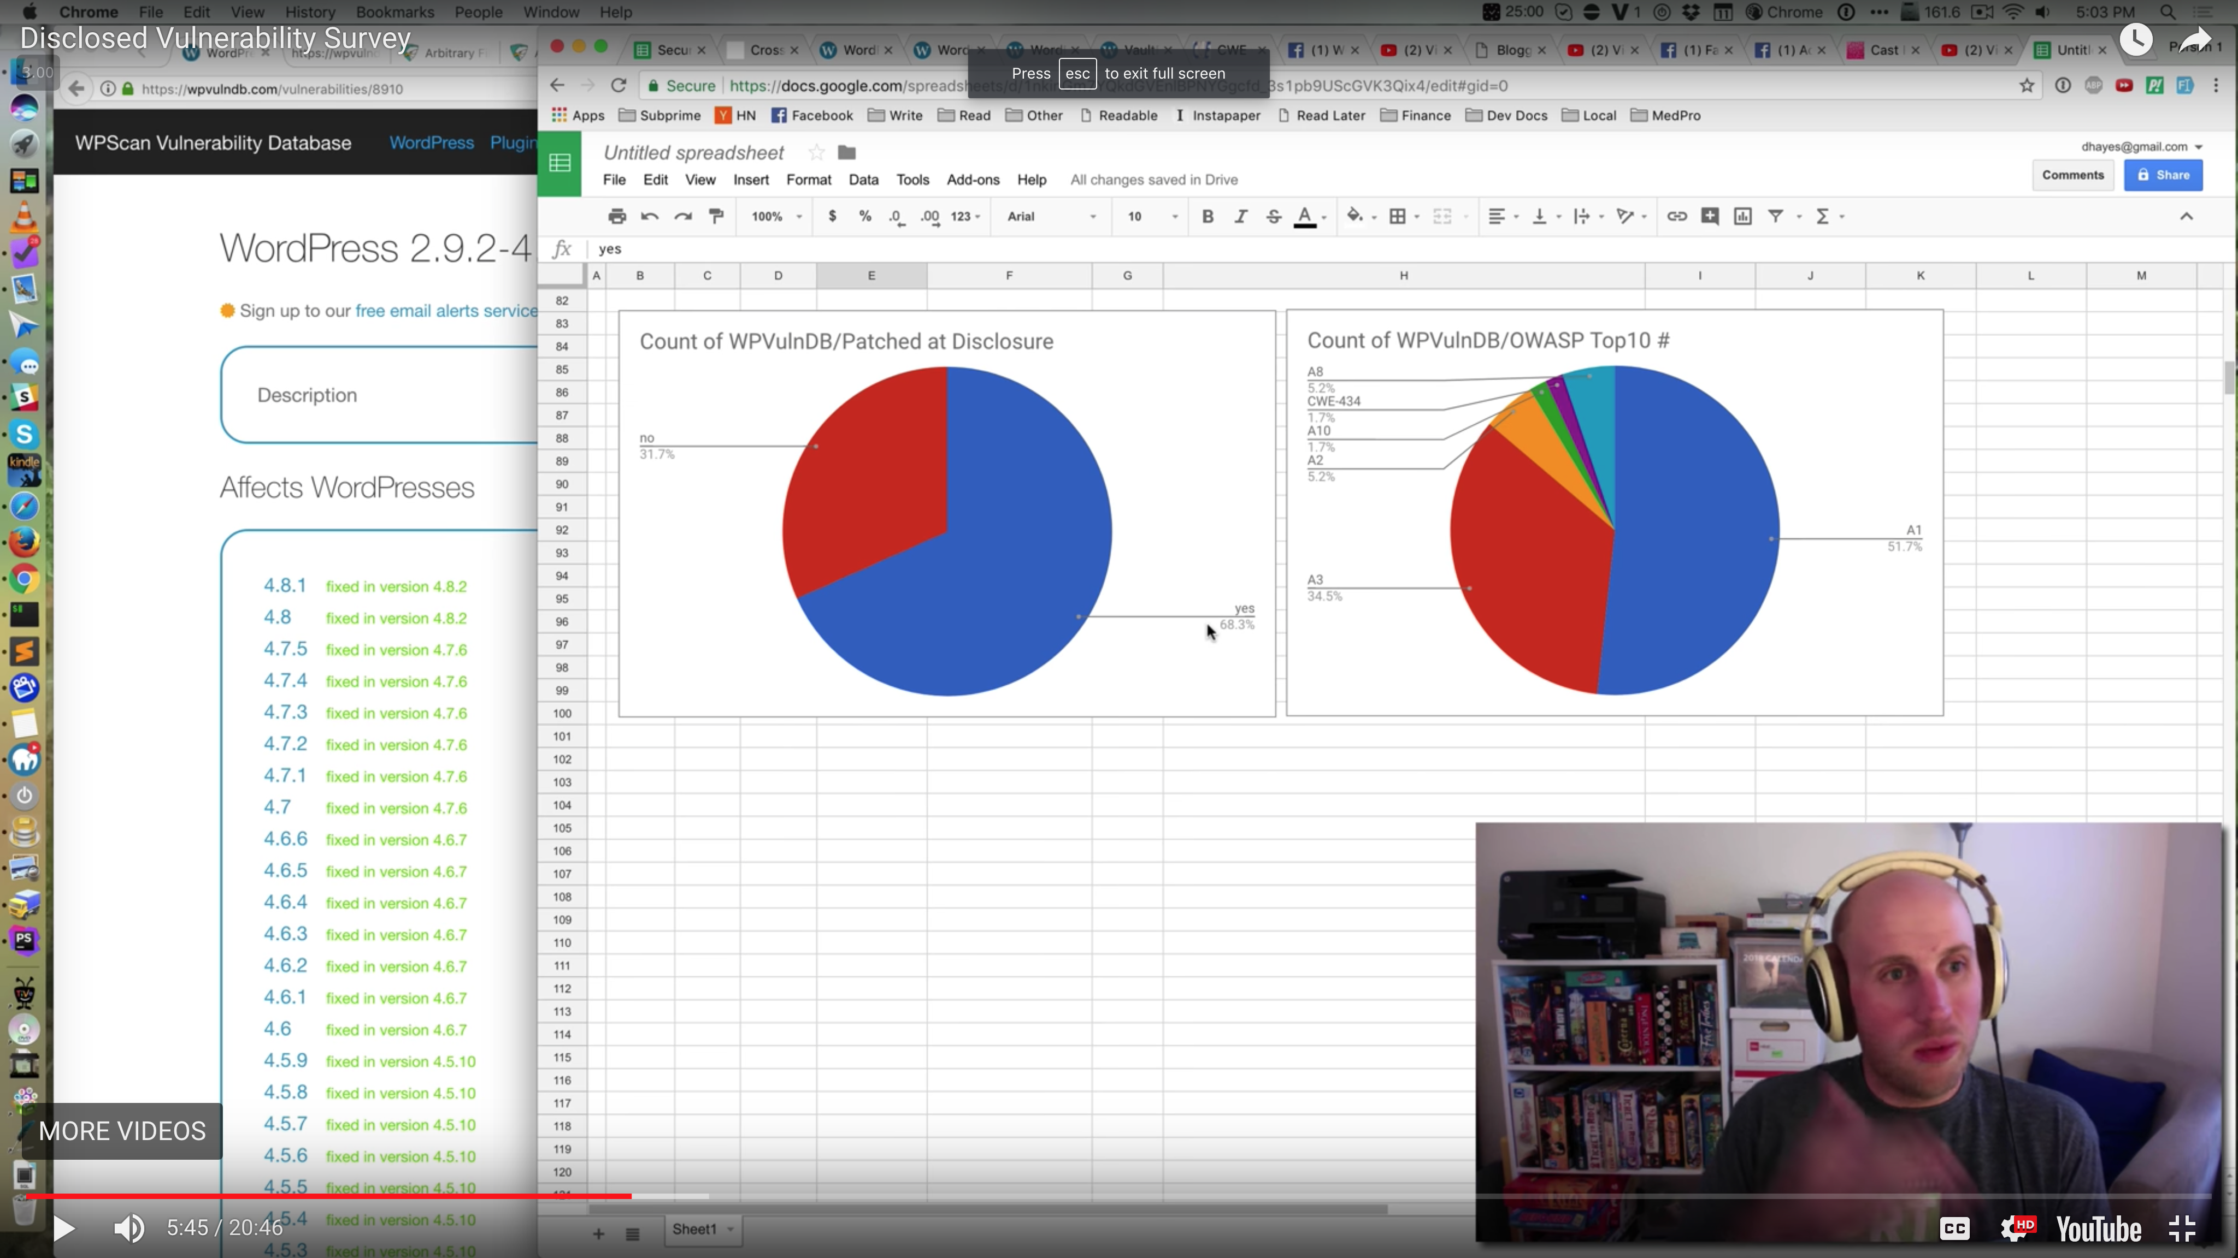Open the Sheets Data menu
The image size is (2238, 1258).
click(x=864, y=180)
